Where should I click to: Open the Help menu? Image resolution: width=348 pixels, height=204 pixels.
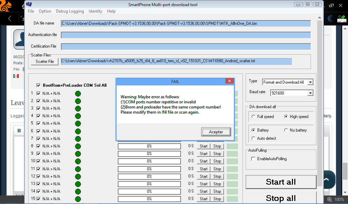[111, 11]
